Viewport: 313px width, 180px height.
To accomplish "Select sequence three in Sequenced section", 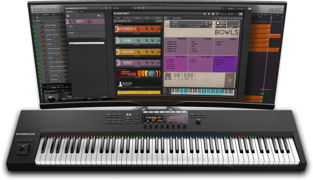I will click(172, 46).
